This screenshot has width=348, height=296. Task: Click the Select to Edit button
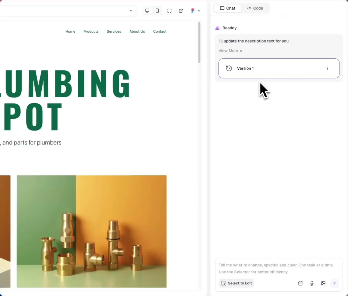pos(236,283)
